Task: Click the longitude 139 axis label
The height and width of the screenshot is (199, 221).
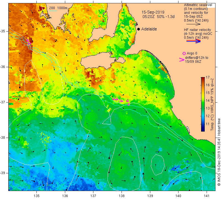Action: click(x=150, y=196)
